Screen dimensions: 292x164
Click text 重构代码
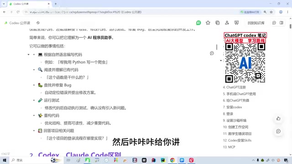pyautogui.click(x=52, y=116)
